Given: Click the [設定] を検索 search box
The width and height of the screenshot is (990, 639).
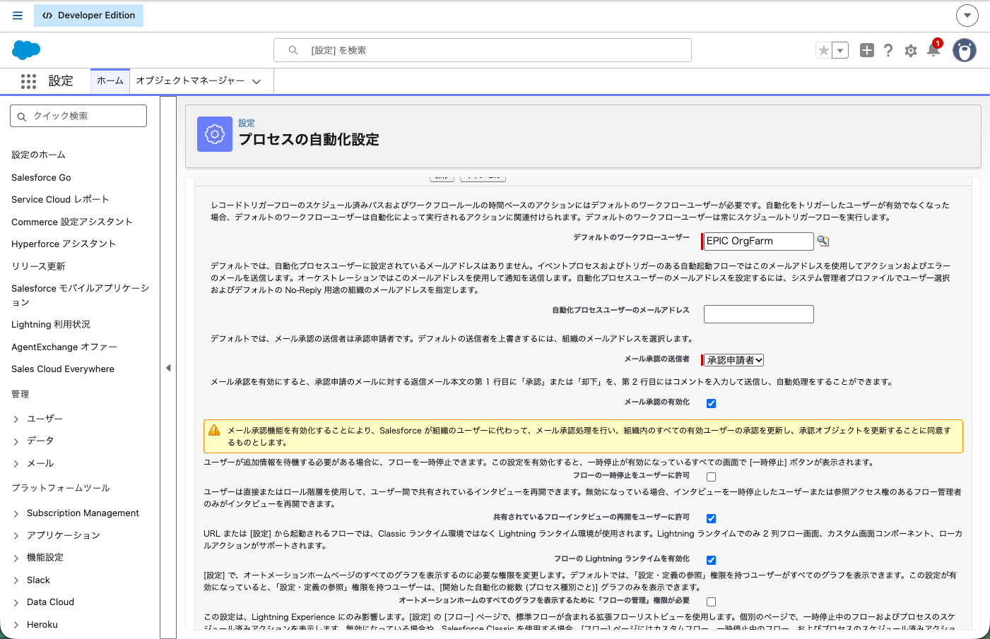Looking at the screenshot, I should 483,50.
